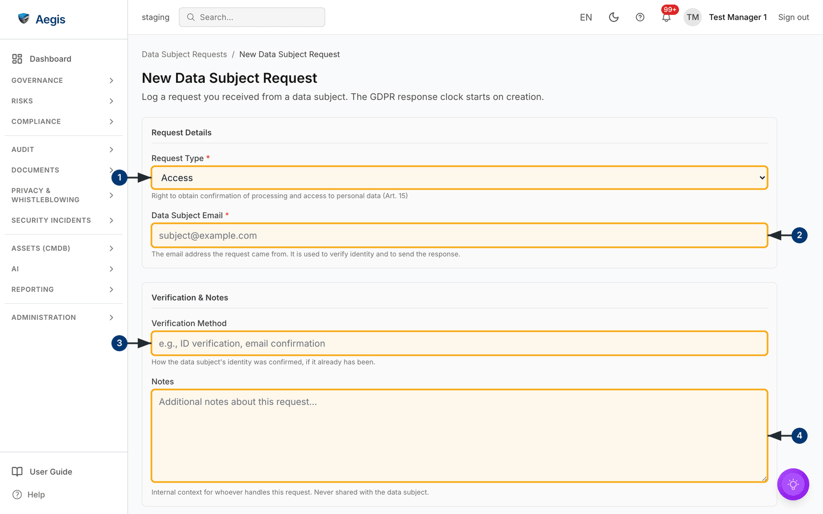The height and width of the screenshot is (514, 823).
Task: Open the Dashboard grid icon
Action: [x=17, y=59]
